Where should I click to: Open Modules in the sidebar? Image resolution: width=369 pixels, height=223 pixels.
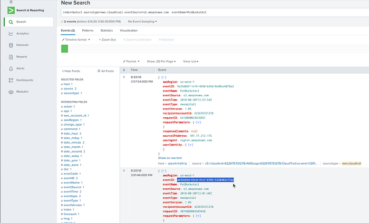[22, 92]
